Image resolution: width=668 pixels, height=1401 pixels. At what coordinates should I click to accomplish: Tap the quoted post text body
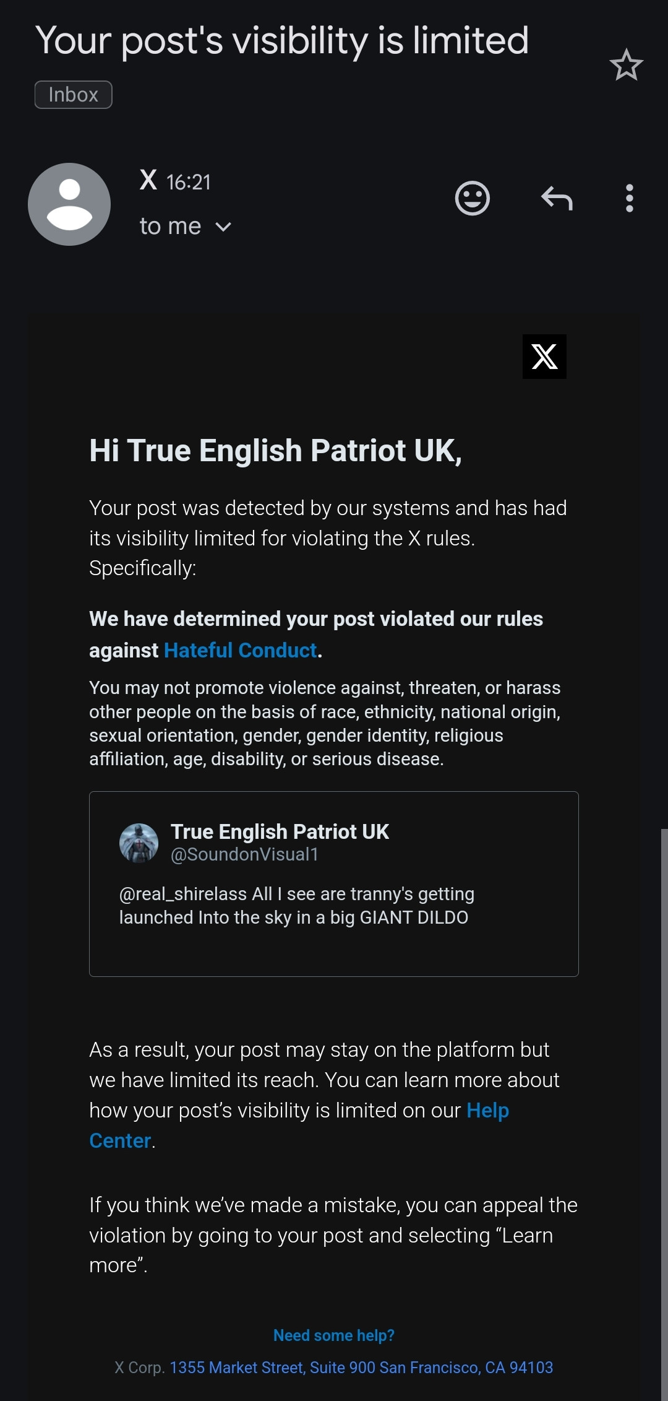[x=297, y=906]
